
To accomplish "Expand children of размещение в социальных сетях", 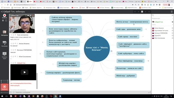I will click(40, 54).
